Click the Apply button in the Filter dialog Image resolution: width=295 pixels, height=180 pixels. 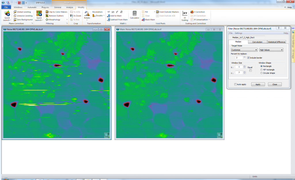(x=258, y=84)
